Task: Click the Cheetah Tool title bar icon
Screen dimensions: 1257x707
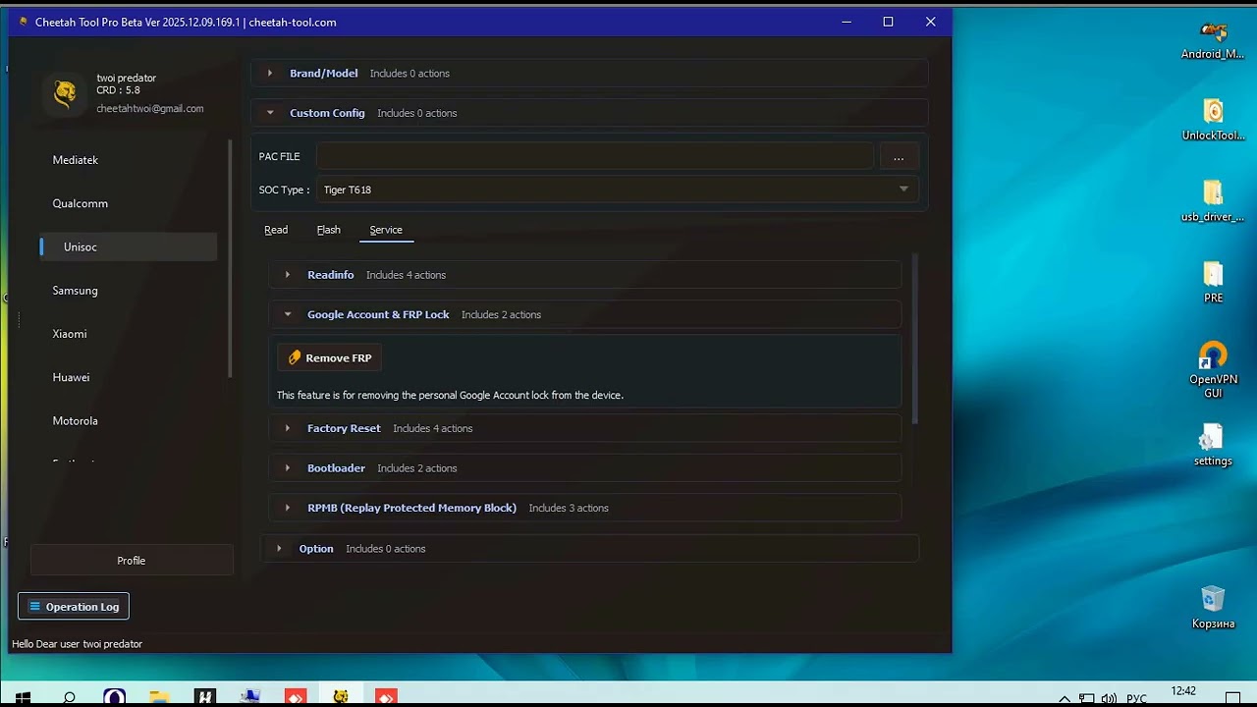Action: point(24,22)
